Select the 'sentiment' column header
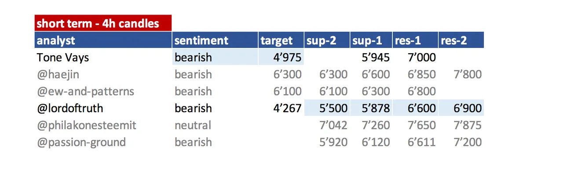The image size is (563, 175). pos(215,40)
